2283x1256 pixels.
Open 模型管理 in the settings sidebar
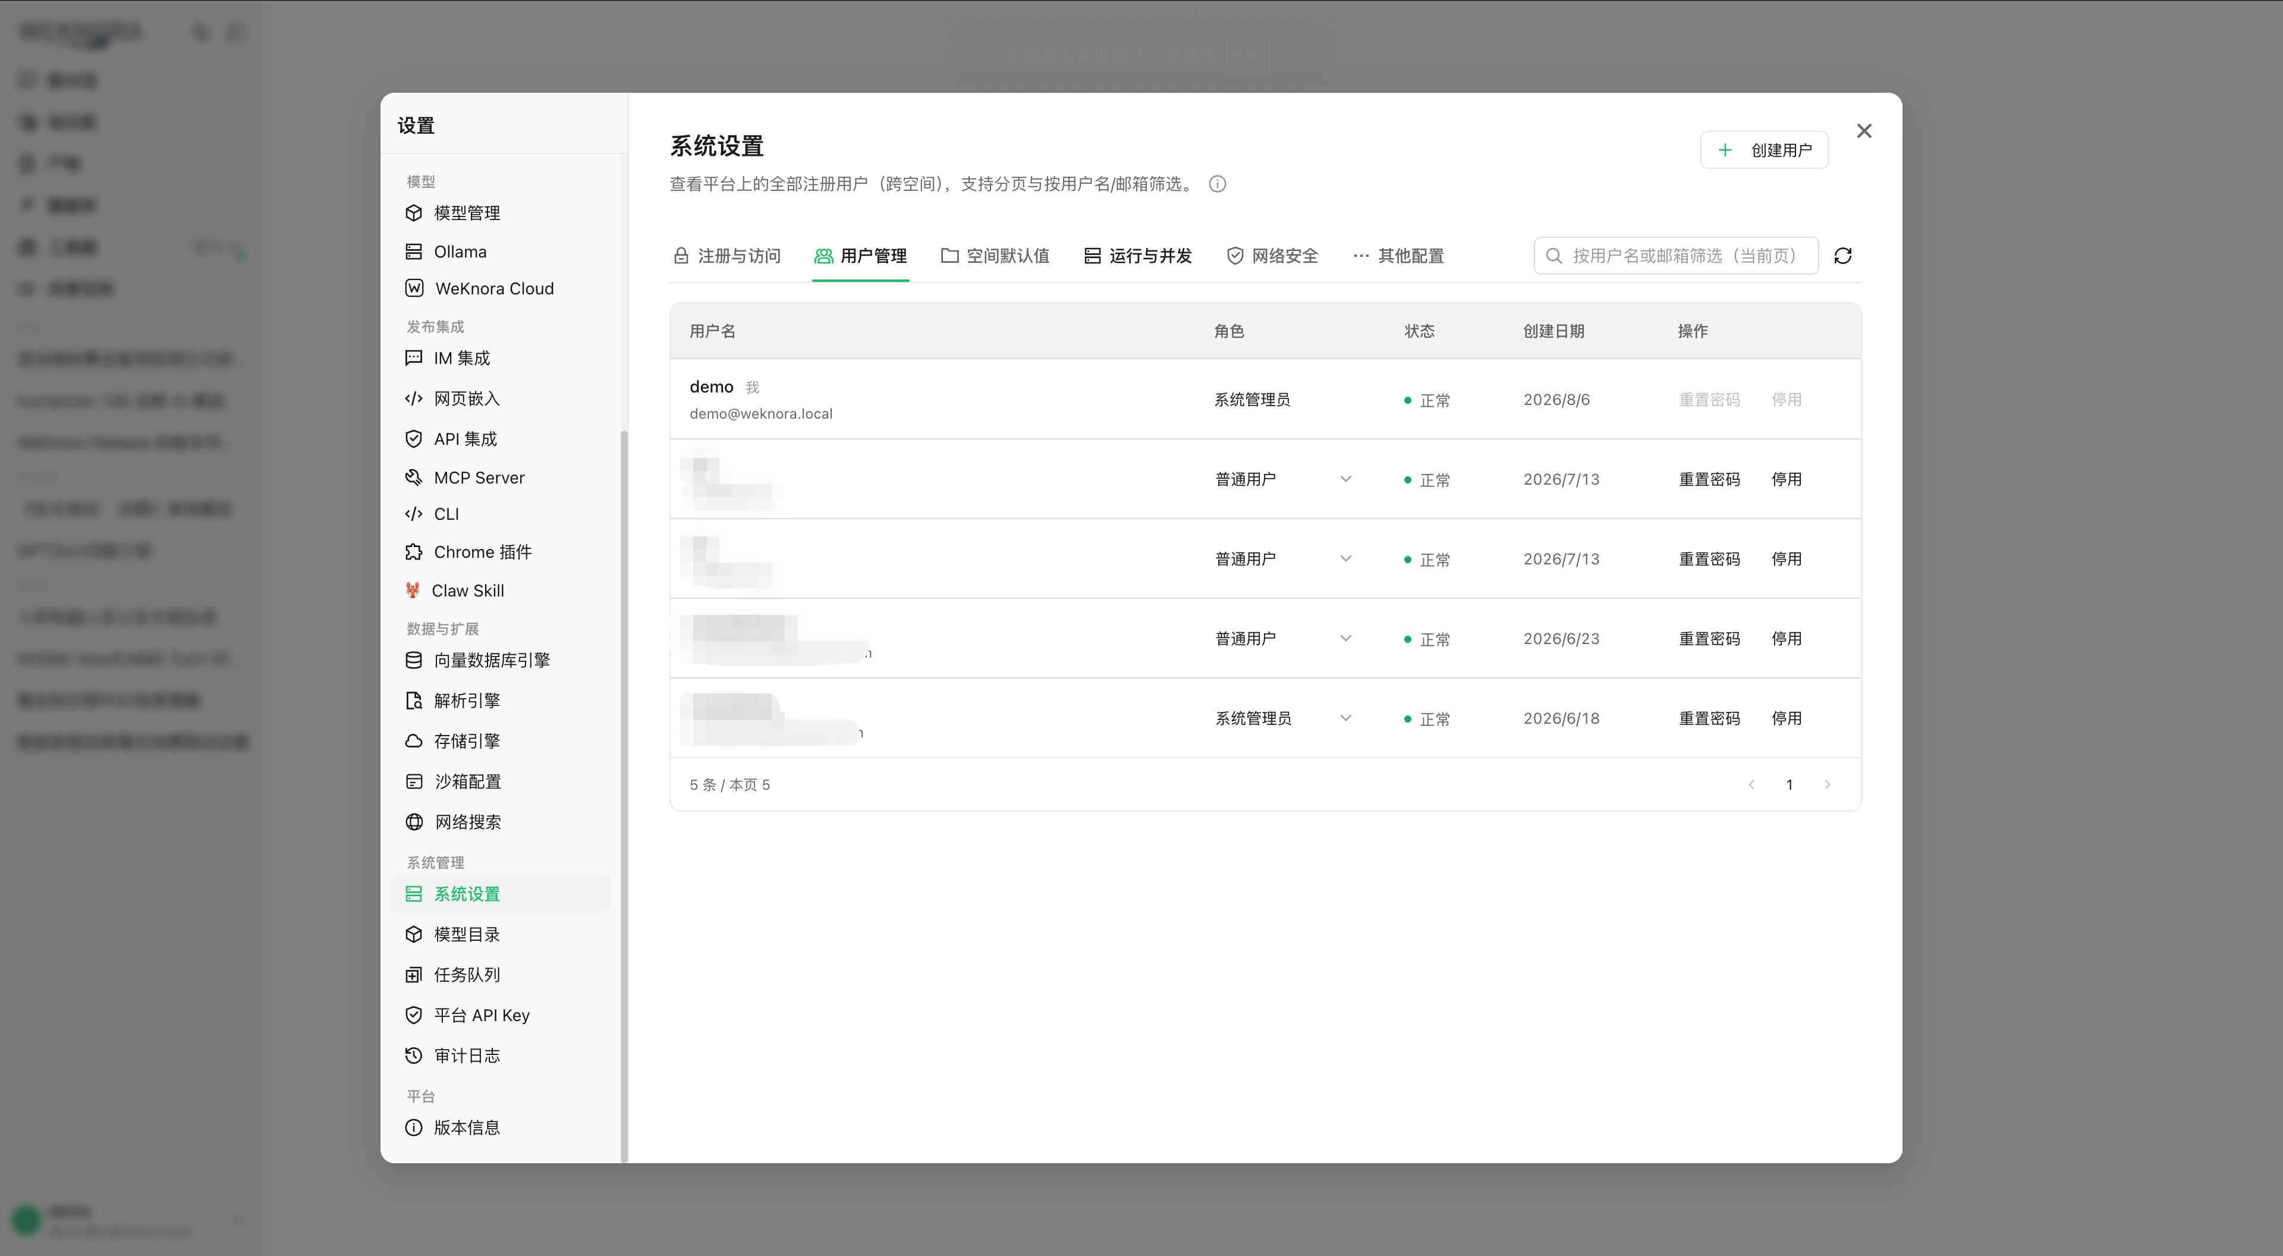(x=500, y=213)
